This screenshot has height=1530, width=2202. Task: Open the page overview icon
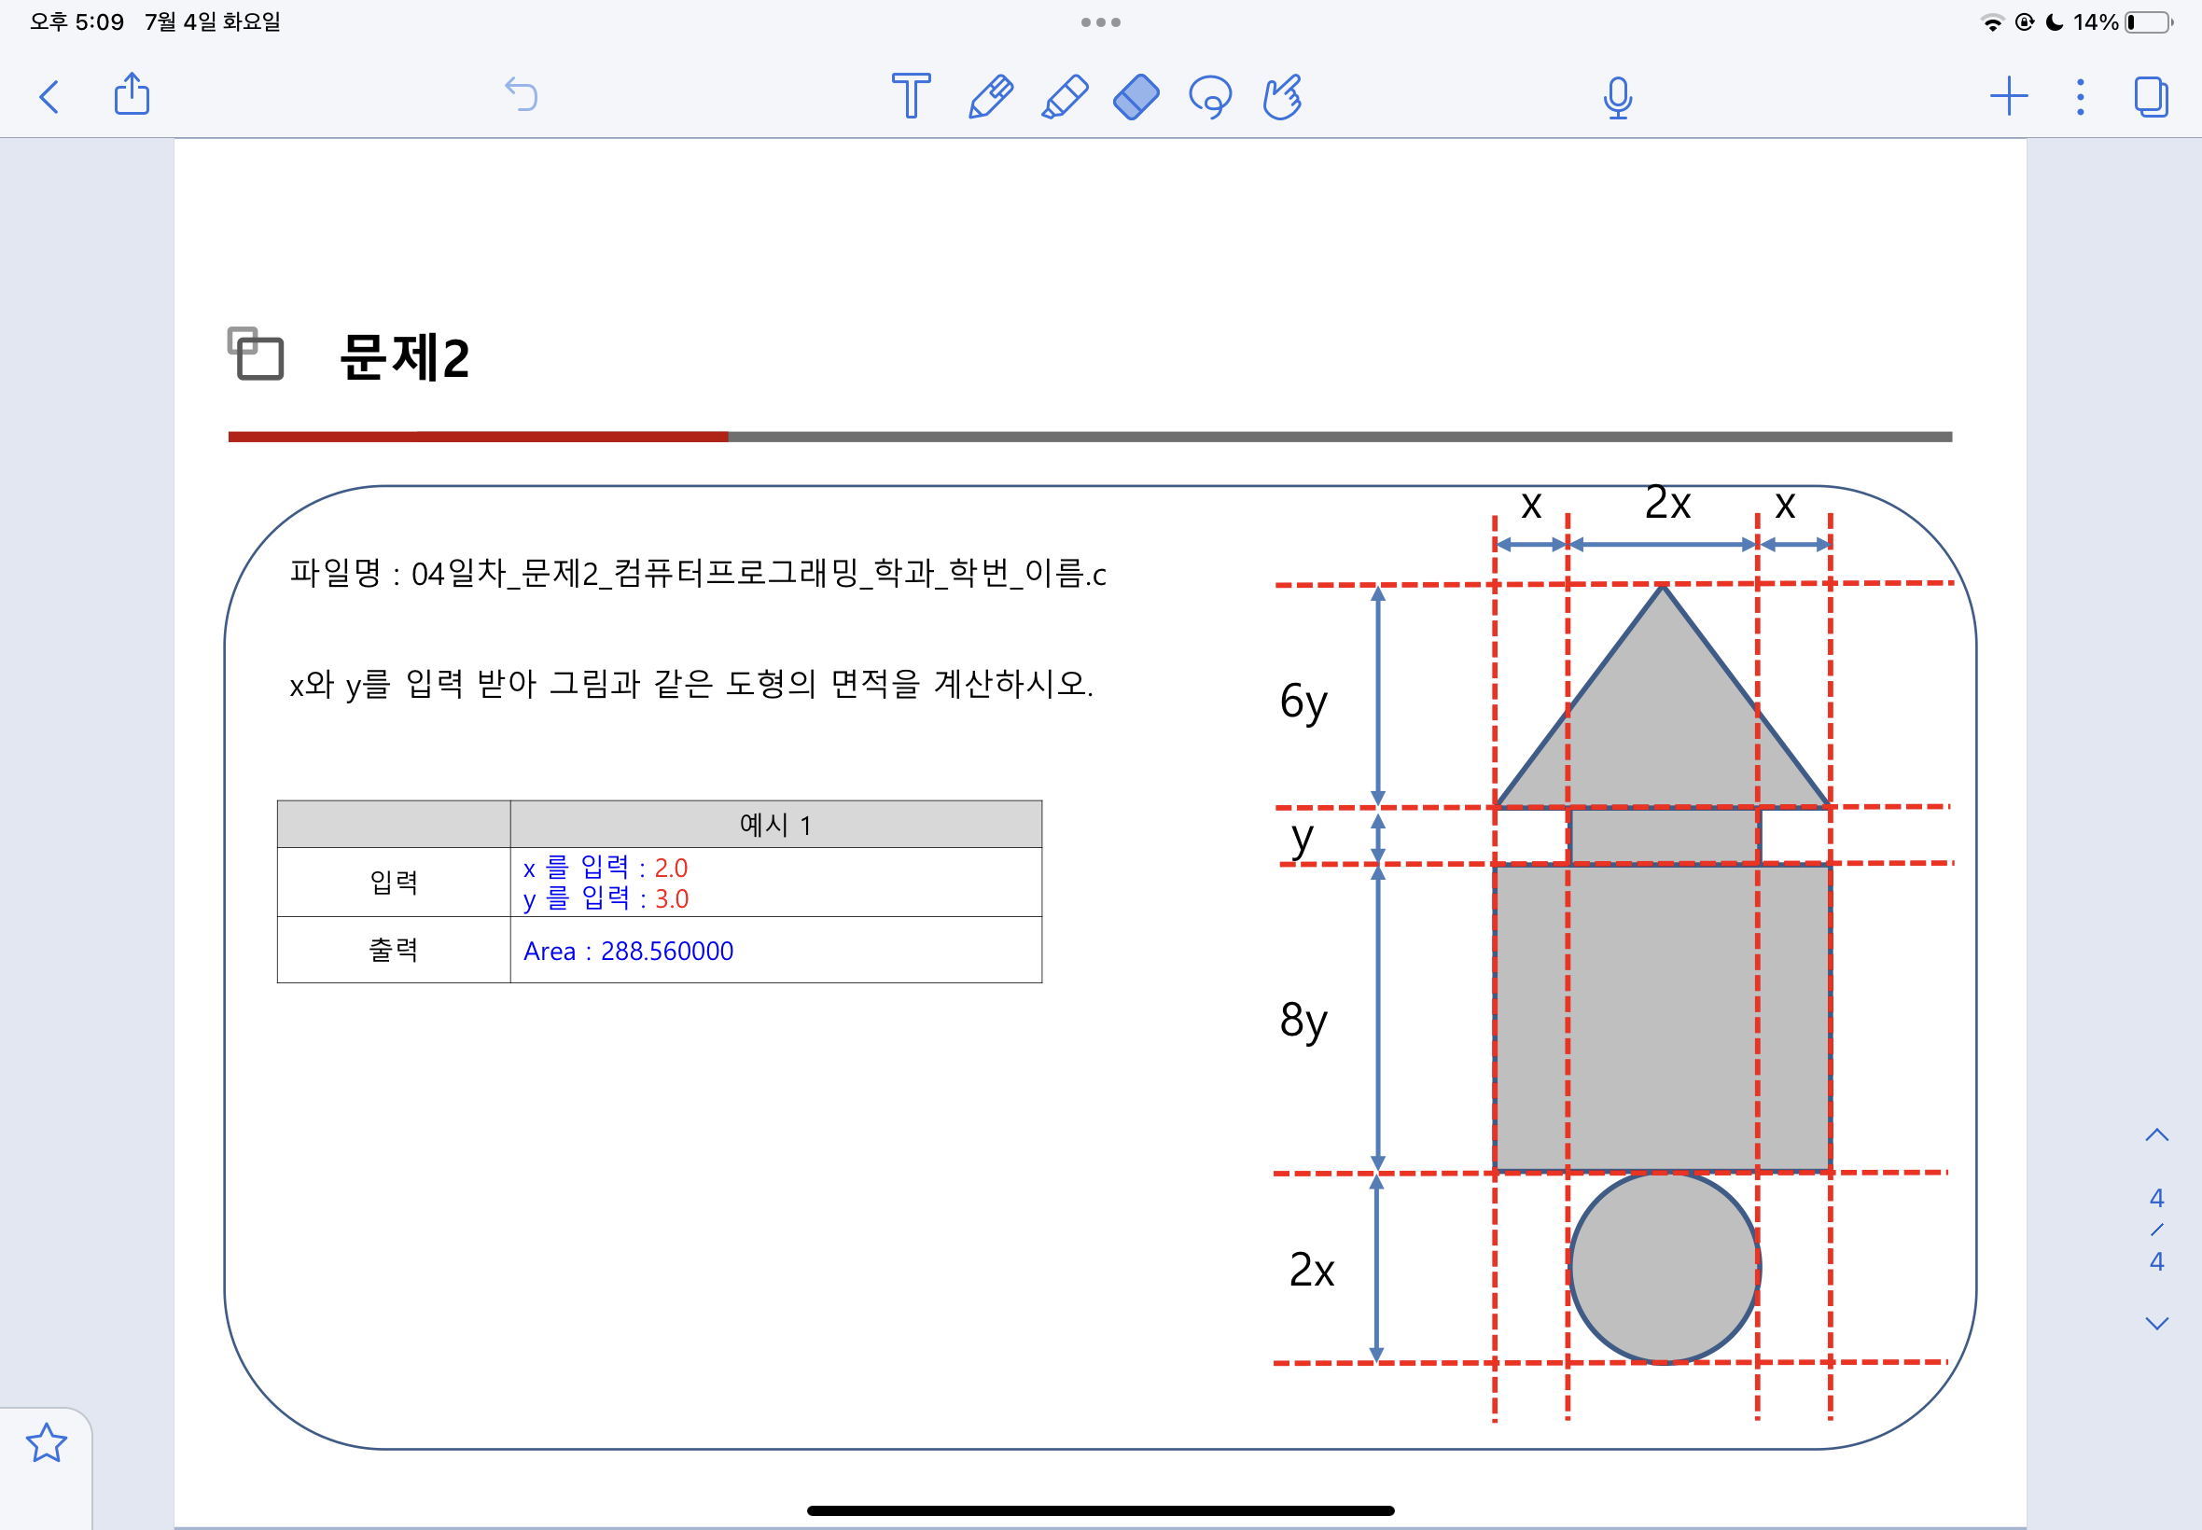(x=2151, y=97)
